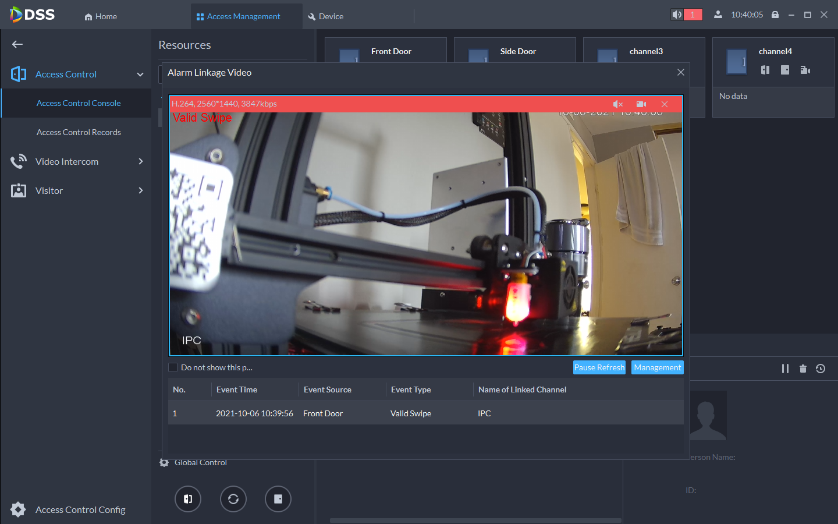Click the lock client icon in title bar
Image resolution: width=838 pixels, height=524 pixels.
[x=775, y=15]
